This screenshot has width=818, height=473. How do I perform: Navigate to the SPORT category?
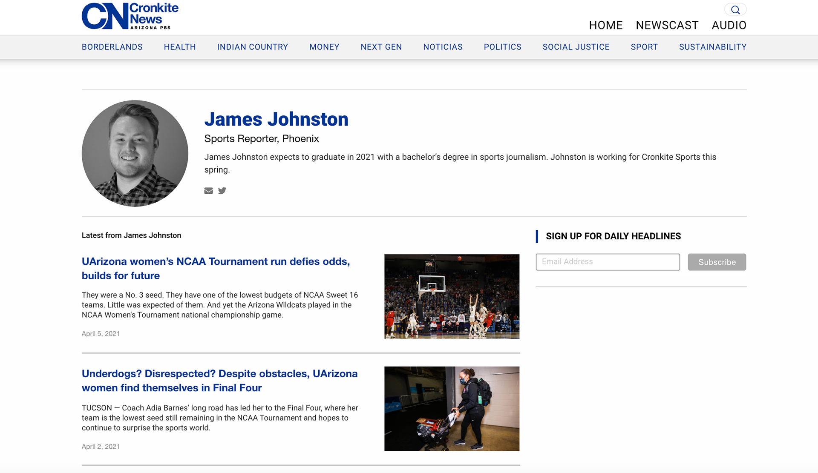coord(644,47)
